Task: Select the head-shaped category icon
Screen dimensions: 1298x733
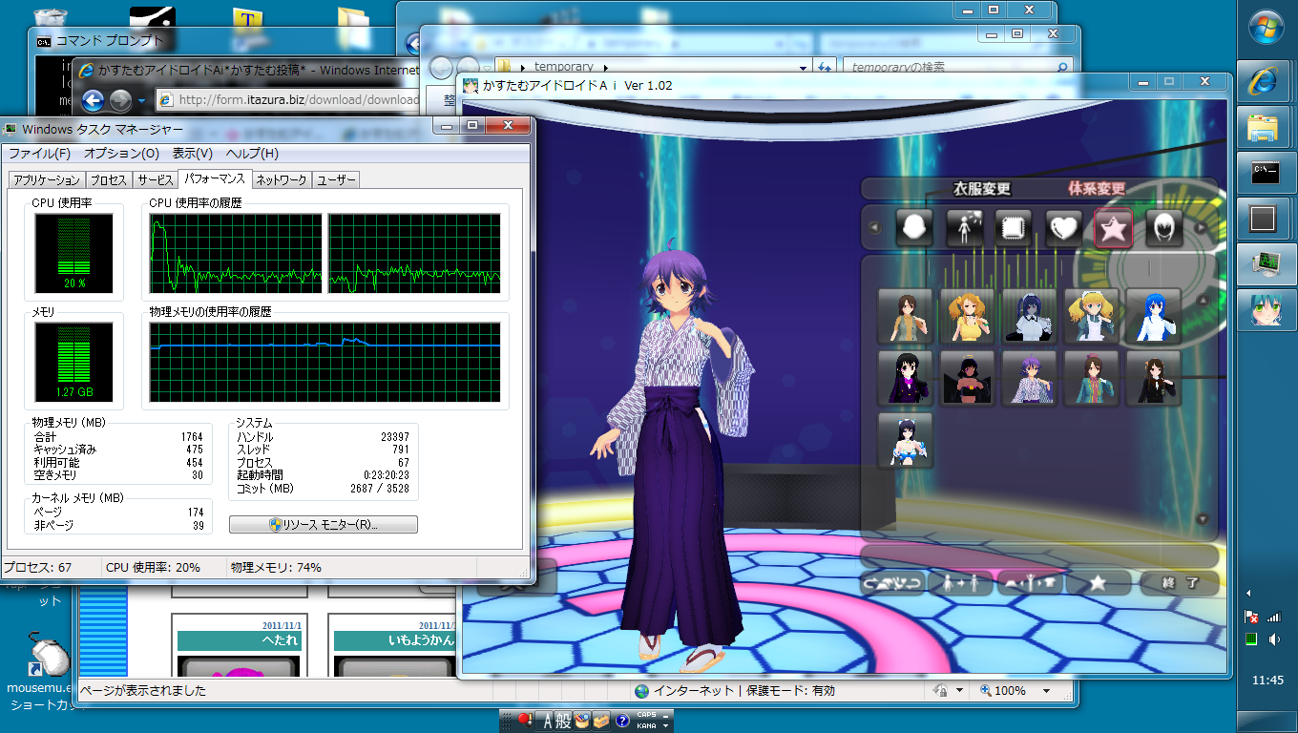Action: click(914, 228)
